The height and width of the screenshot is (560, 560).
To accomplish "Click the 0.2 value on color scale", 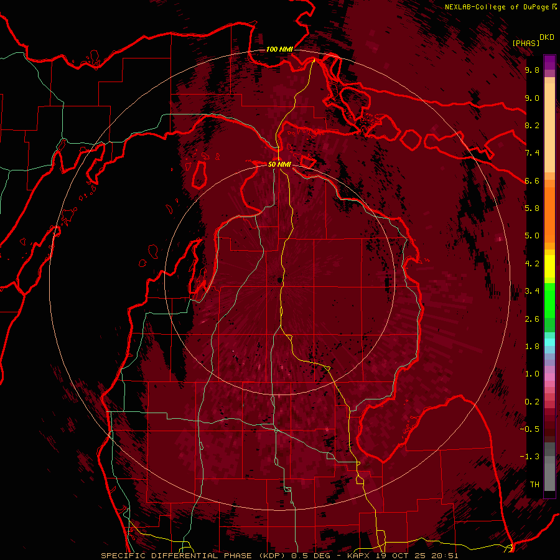I will click(x=532, y=402).
